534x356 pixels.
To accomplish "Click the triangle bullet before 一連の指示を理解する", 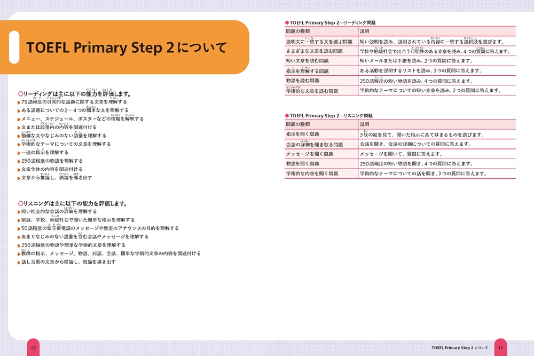I will tap(19, 153).
